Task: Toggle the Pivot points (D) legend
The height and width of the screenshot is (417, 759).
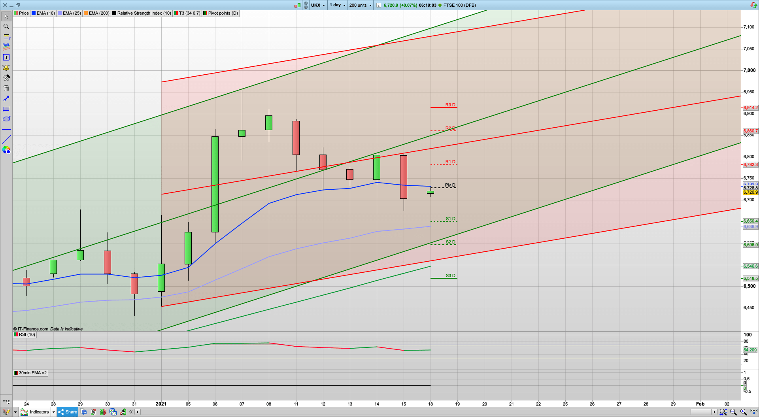Action: tap(220, 13)
